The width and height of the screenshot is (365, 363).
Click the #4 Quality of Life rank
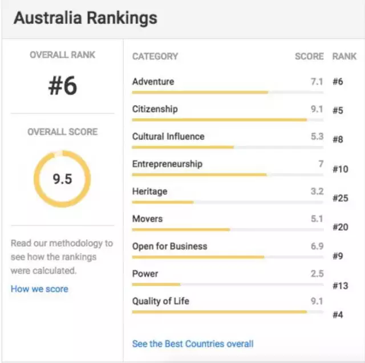pyautogui.click(x=338, y=315)
